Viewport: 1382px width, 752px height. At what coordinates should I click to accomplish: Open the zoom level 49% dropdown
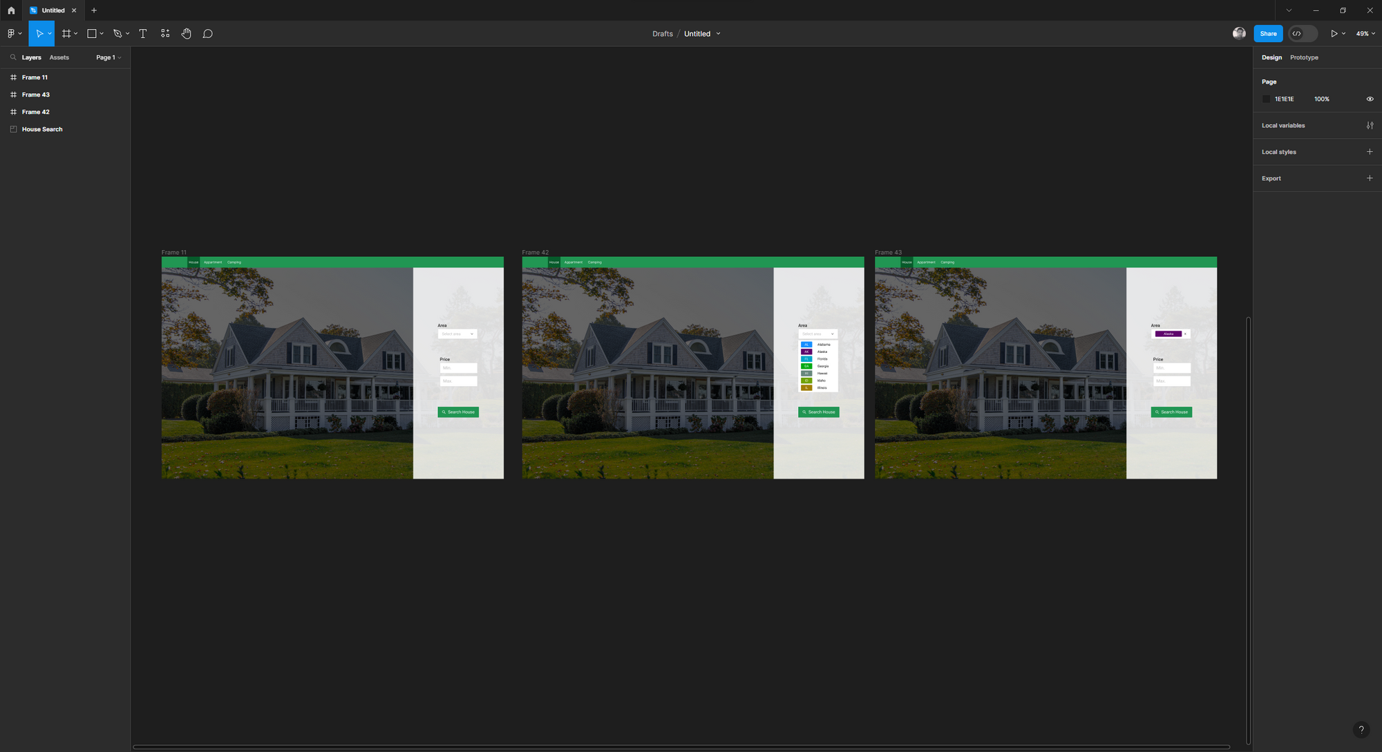pyautogui.click(x=1365, y=33)
